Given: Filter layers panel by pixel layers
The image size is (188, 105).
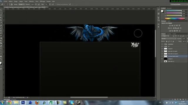Looking at the screenshot, I should point(174,36).
